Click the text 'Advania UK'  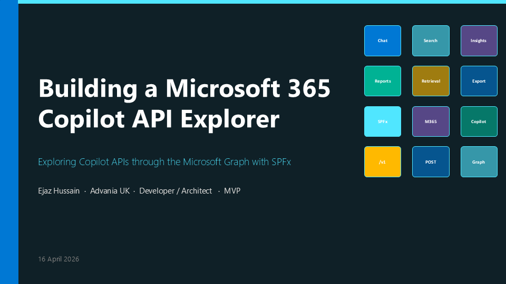pyautogui.click(x=110, y=191)
